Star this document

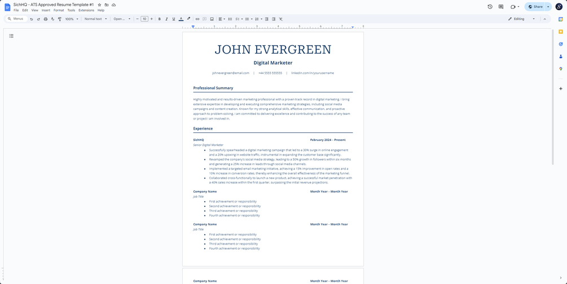[99, 5]
